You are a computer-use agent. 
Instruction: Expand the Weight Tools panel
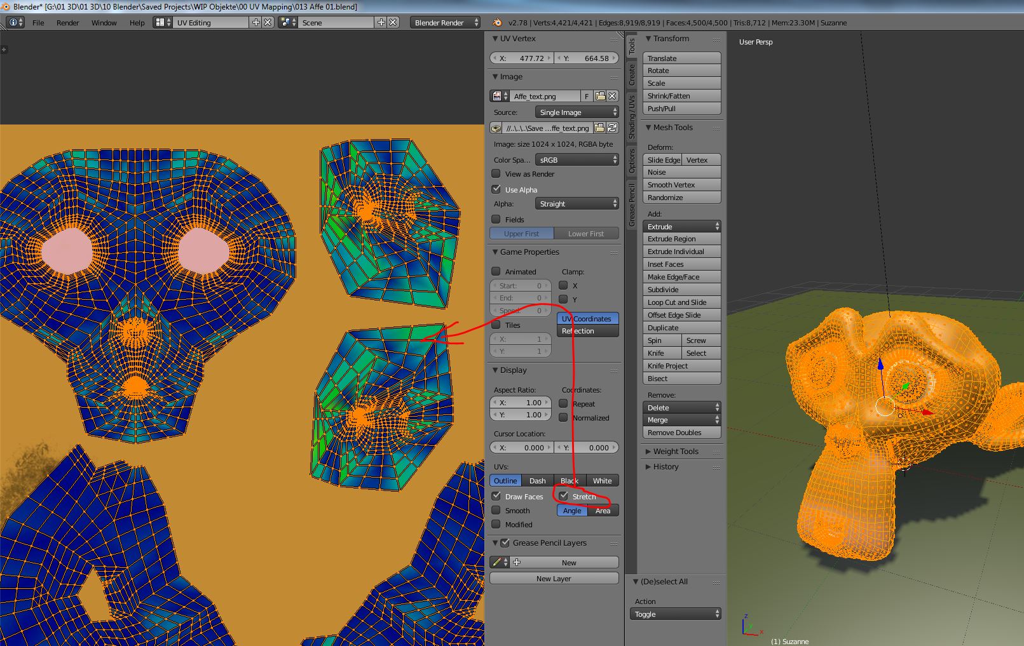675,452
